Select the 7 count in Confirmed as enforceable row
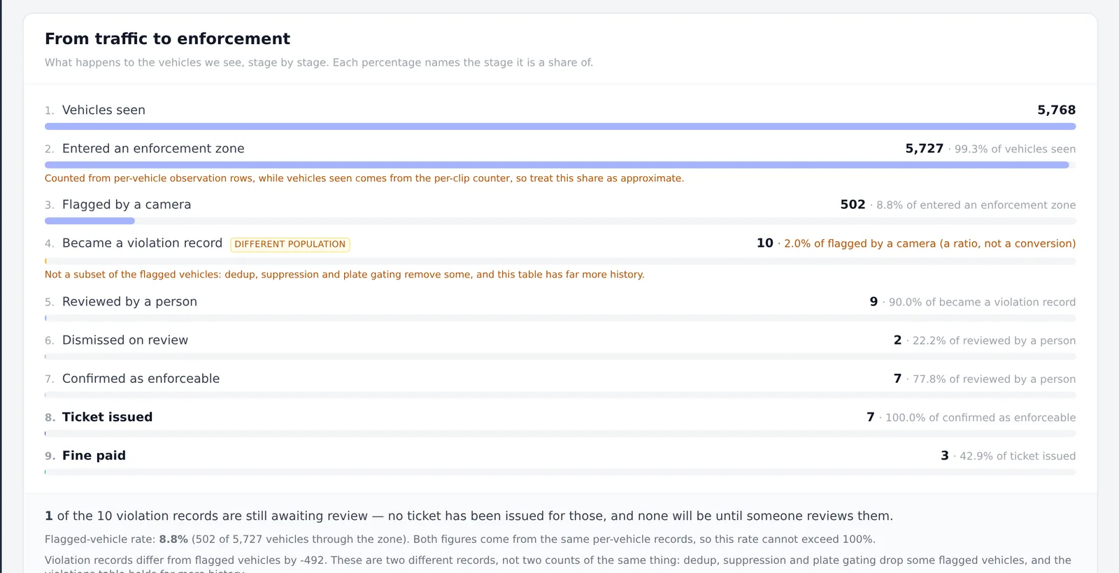 click(897, 378)
